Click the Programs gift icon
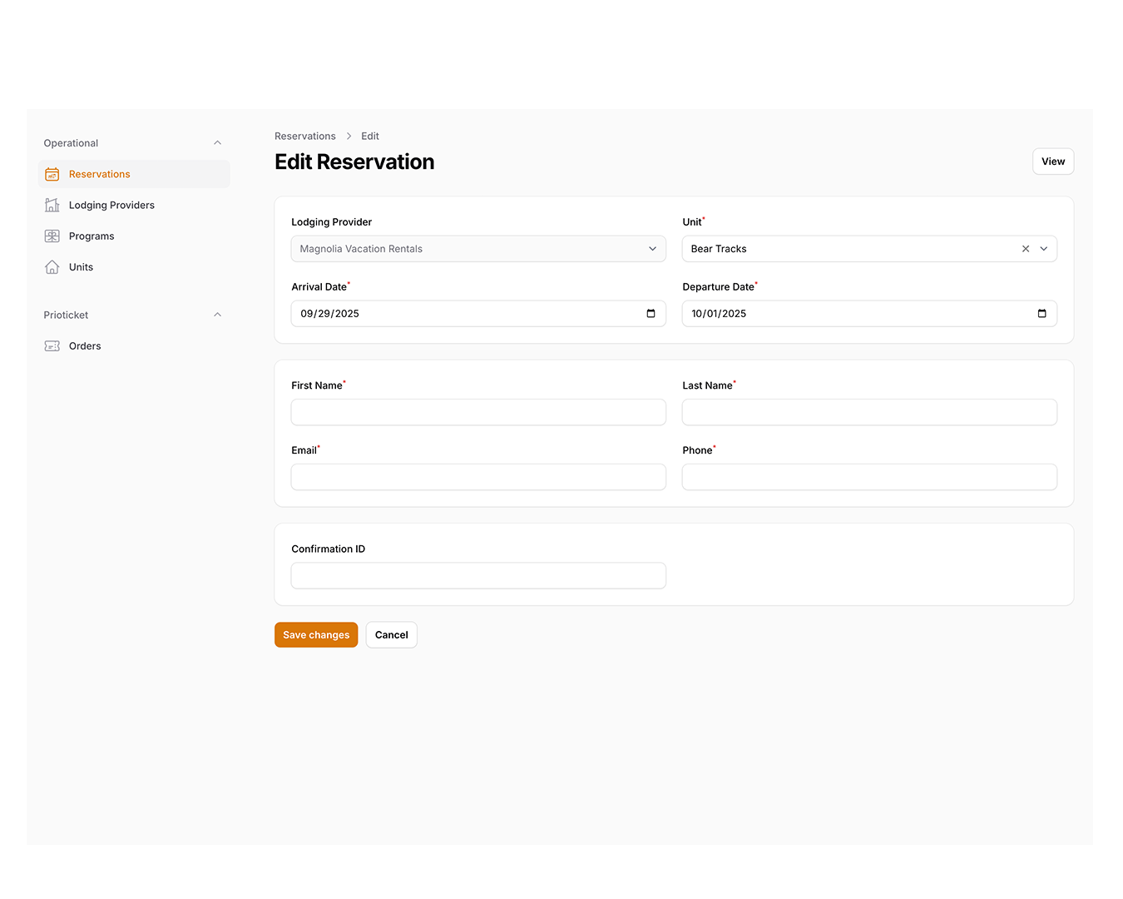This screenshot has height=899, width=1123. [x=52, y=236]
